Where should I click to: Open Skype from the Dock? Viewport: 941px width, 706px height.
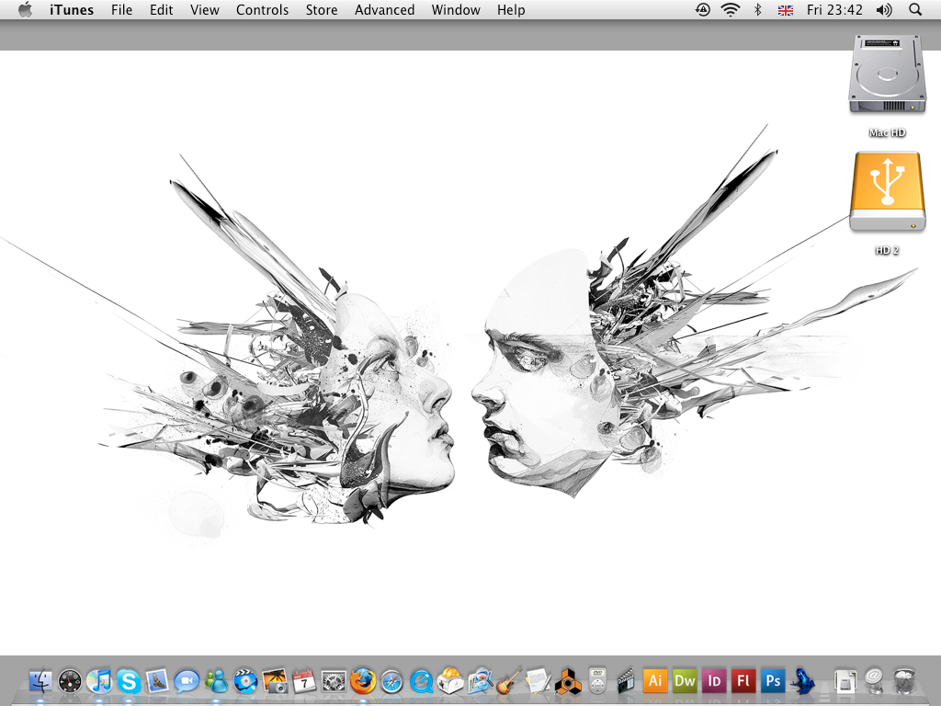click(129, 681)
